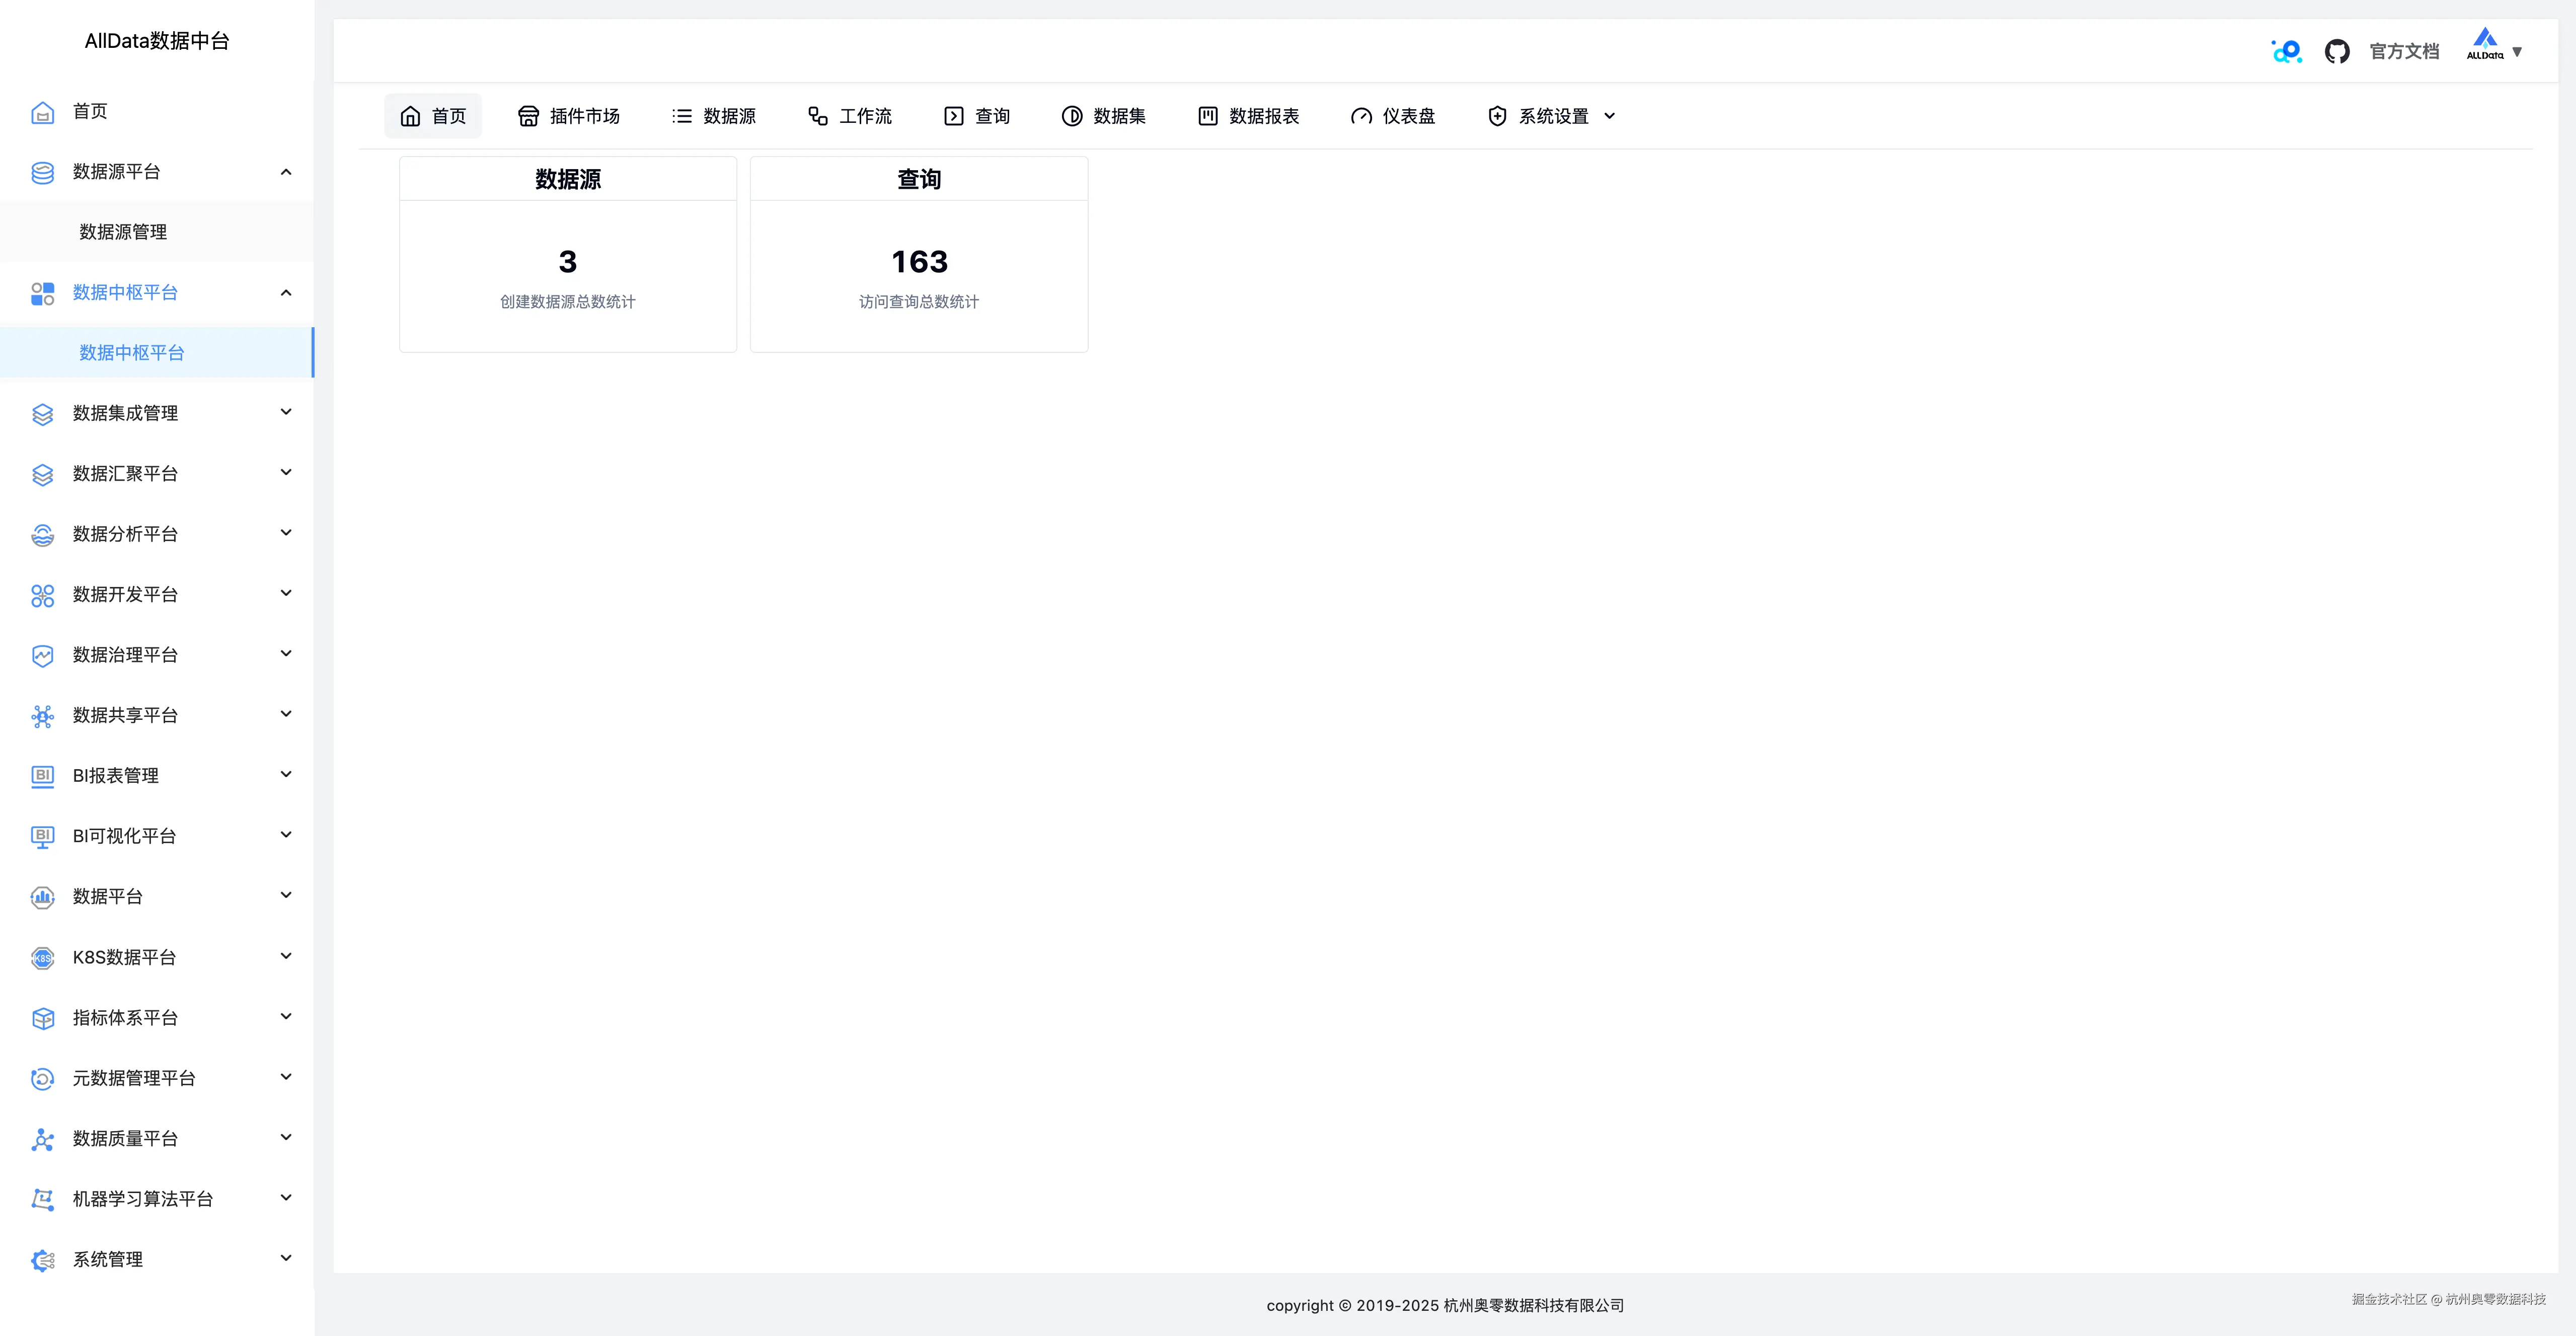2576x1336 pixels.
Task: Click the BI可视化平台 monitor icon
Action: point(42,837)
